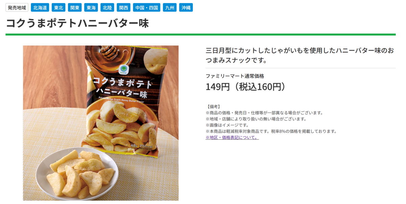The width and height of the screenshot is (406, 204).
Task: Select the 東海 region tag
Action: pos(91,7)
